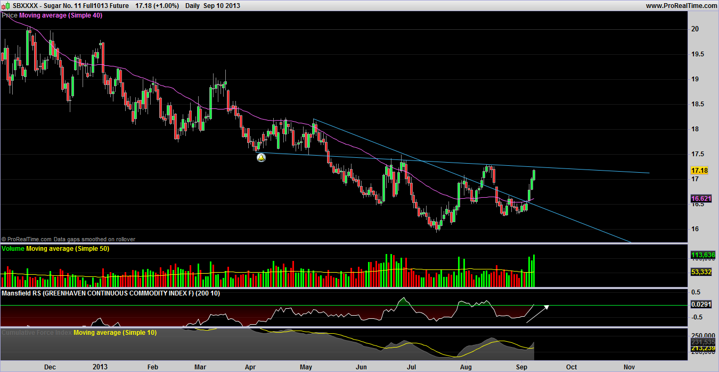Click the white arrow drawing on Mansfield RS
719x372 pixels.
click(x=537, y=314)
